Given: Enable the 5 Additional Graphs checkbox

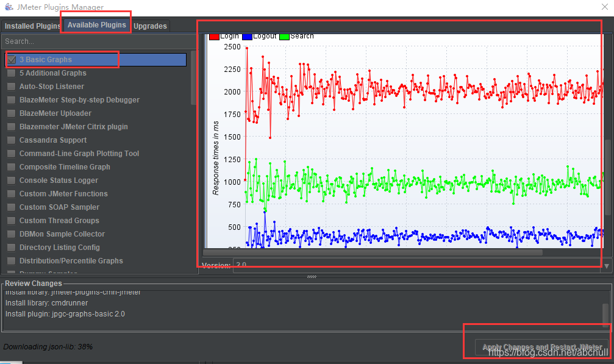Looking at the screenshot, I should [12, 73].
